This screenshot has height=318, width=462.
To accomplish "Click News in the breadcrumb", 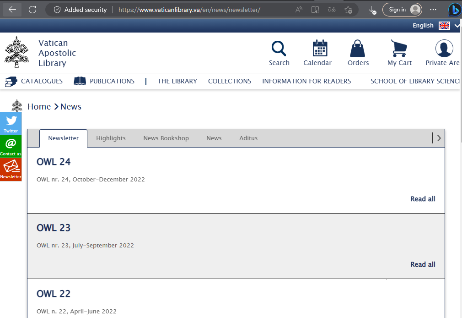I will click(x=71, y=107).
